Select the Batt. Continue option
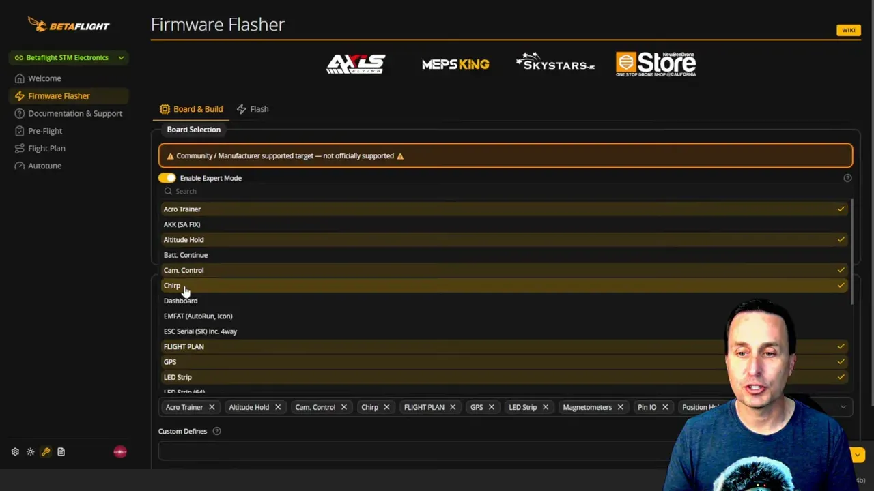Viewport: 874px width, 491px height. 505,255
